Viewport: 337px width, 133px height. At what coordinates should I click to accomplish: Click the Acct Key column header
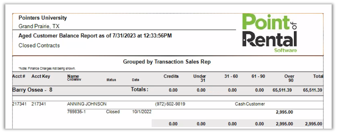(x=41, y=76)
